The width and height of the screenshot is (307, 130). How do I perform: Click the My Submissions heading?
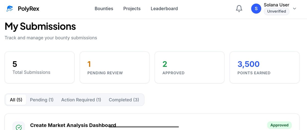pos(40,26)
